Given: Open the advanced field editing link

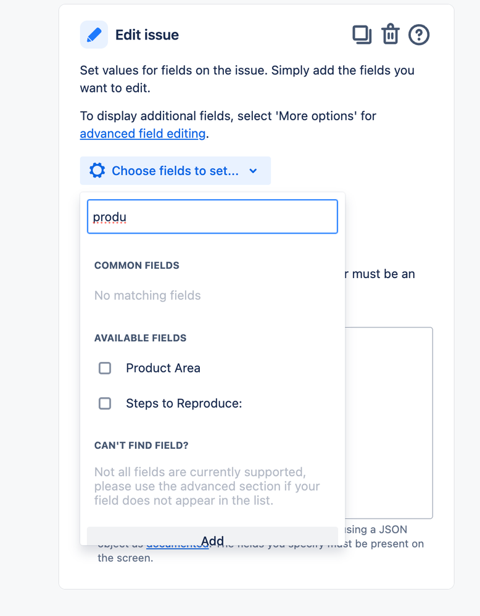Looking at the screenshot, I should click(143, 134).
